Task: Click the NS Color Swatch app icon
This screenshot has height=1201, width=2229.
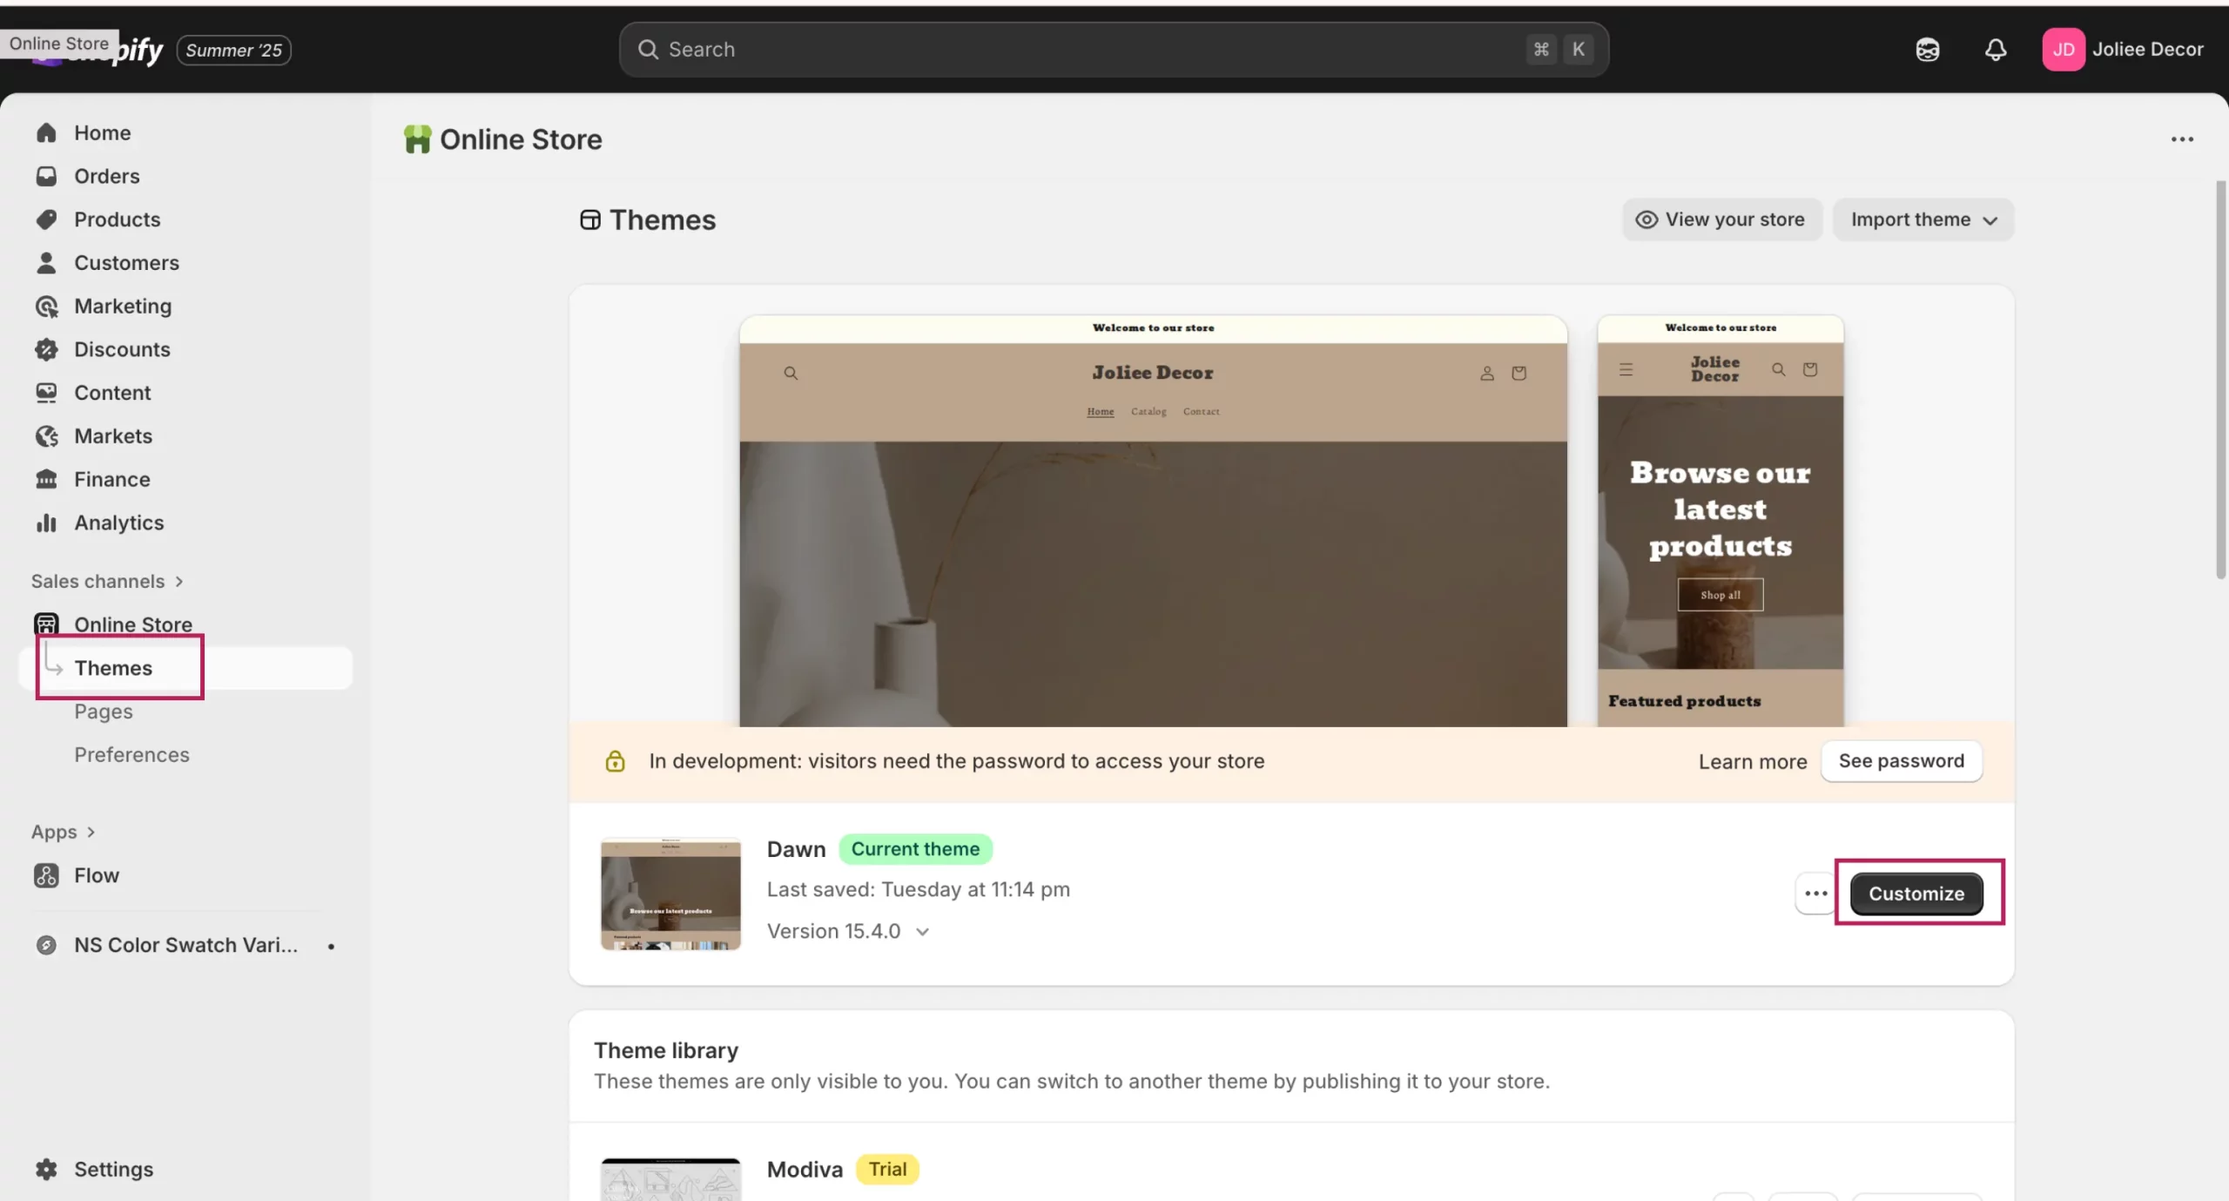Action: 46,945
